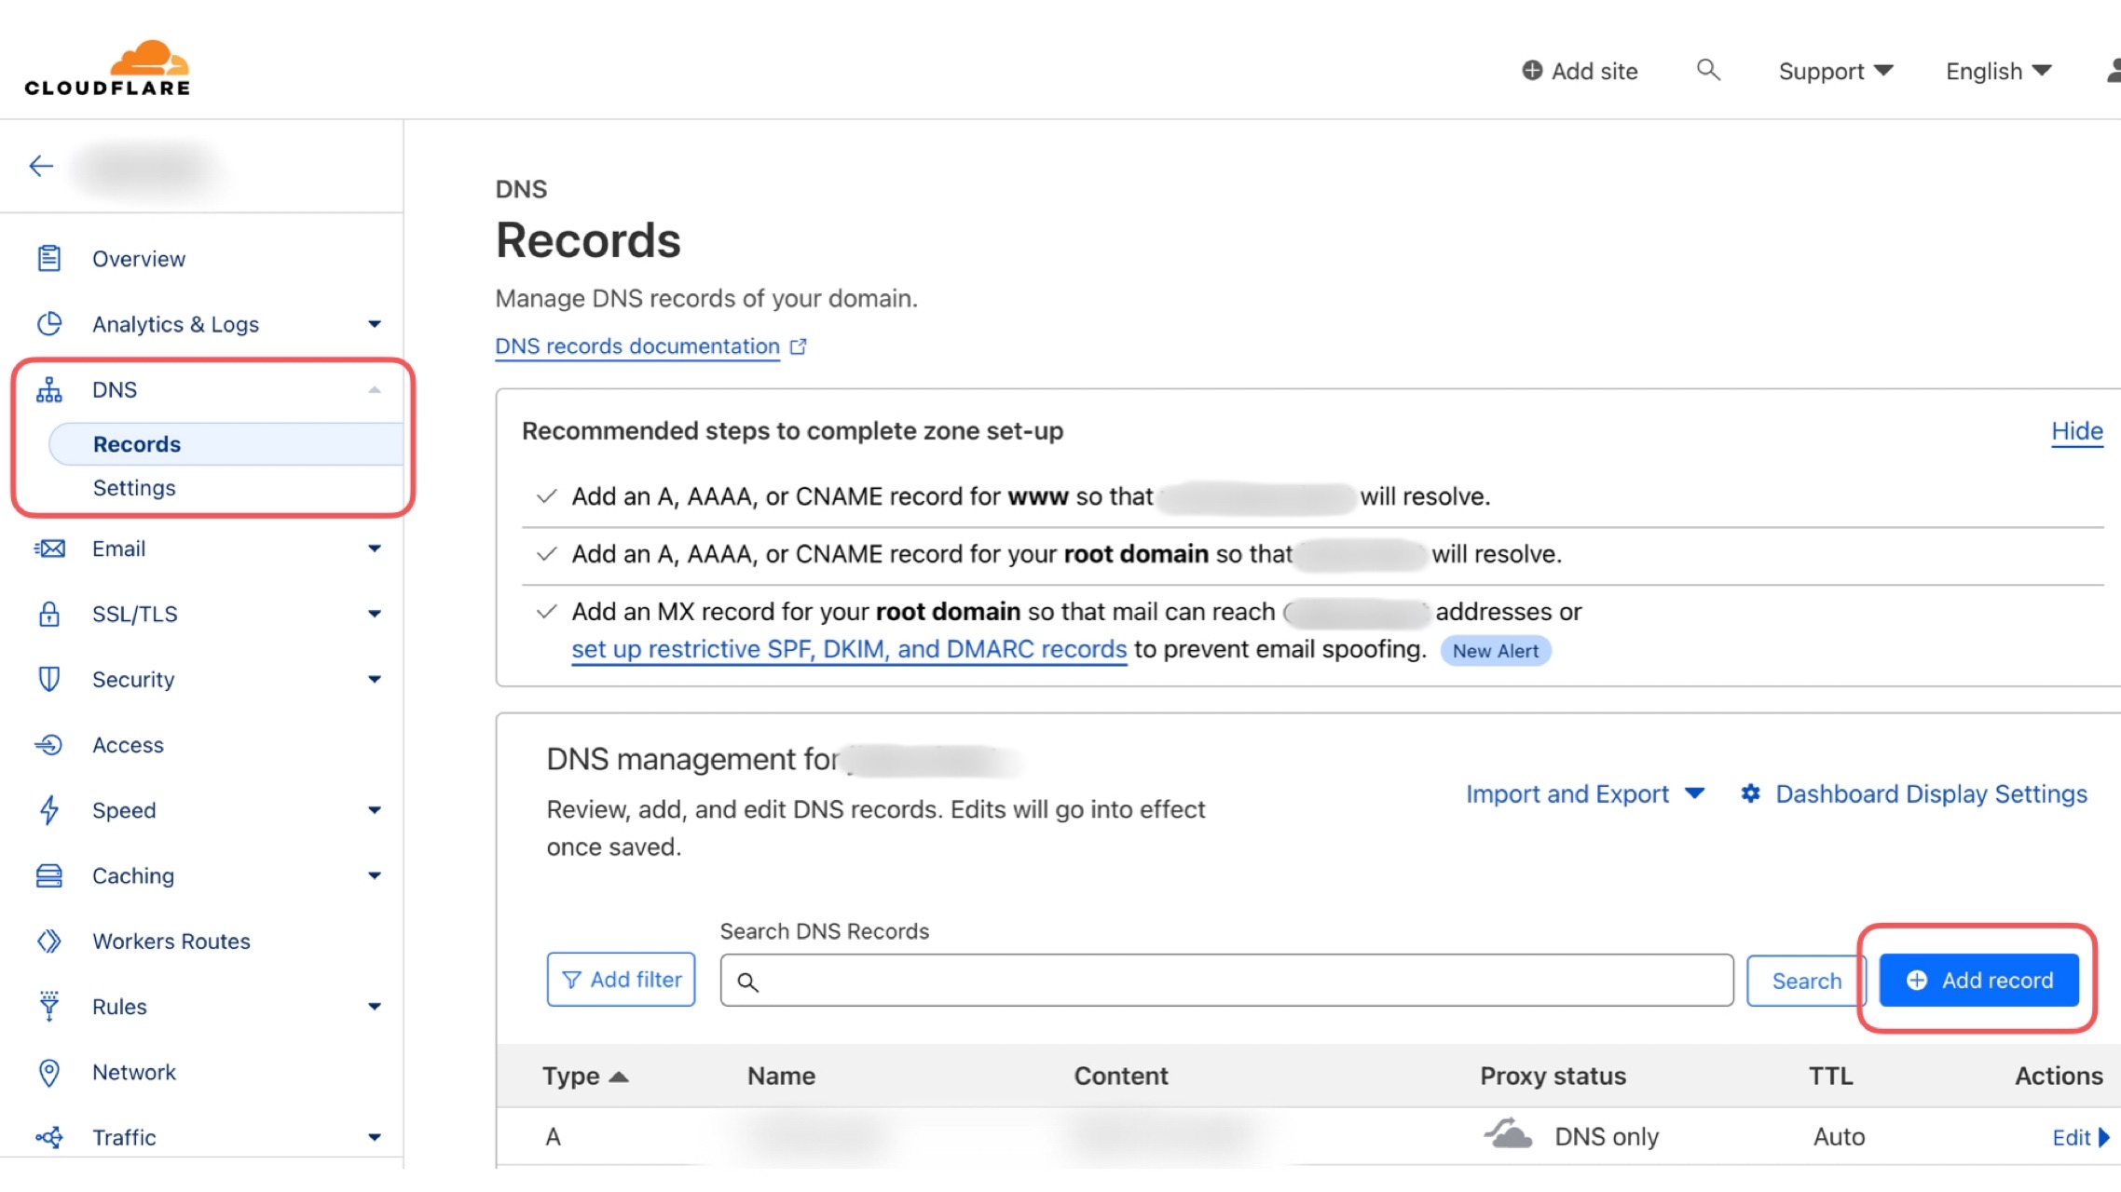Click the Security shield icon
The height and width of the screenshot is (1192, 2121).
[x=49, y=679]
